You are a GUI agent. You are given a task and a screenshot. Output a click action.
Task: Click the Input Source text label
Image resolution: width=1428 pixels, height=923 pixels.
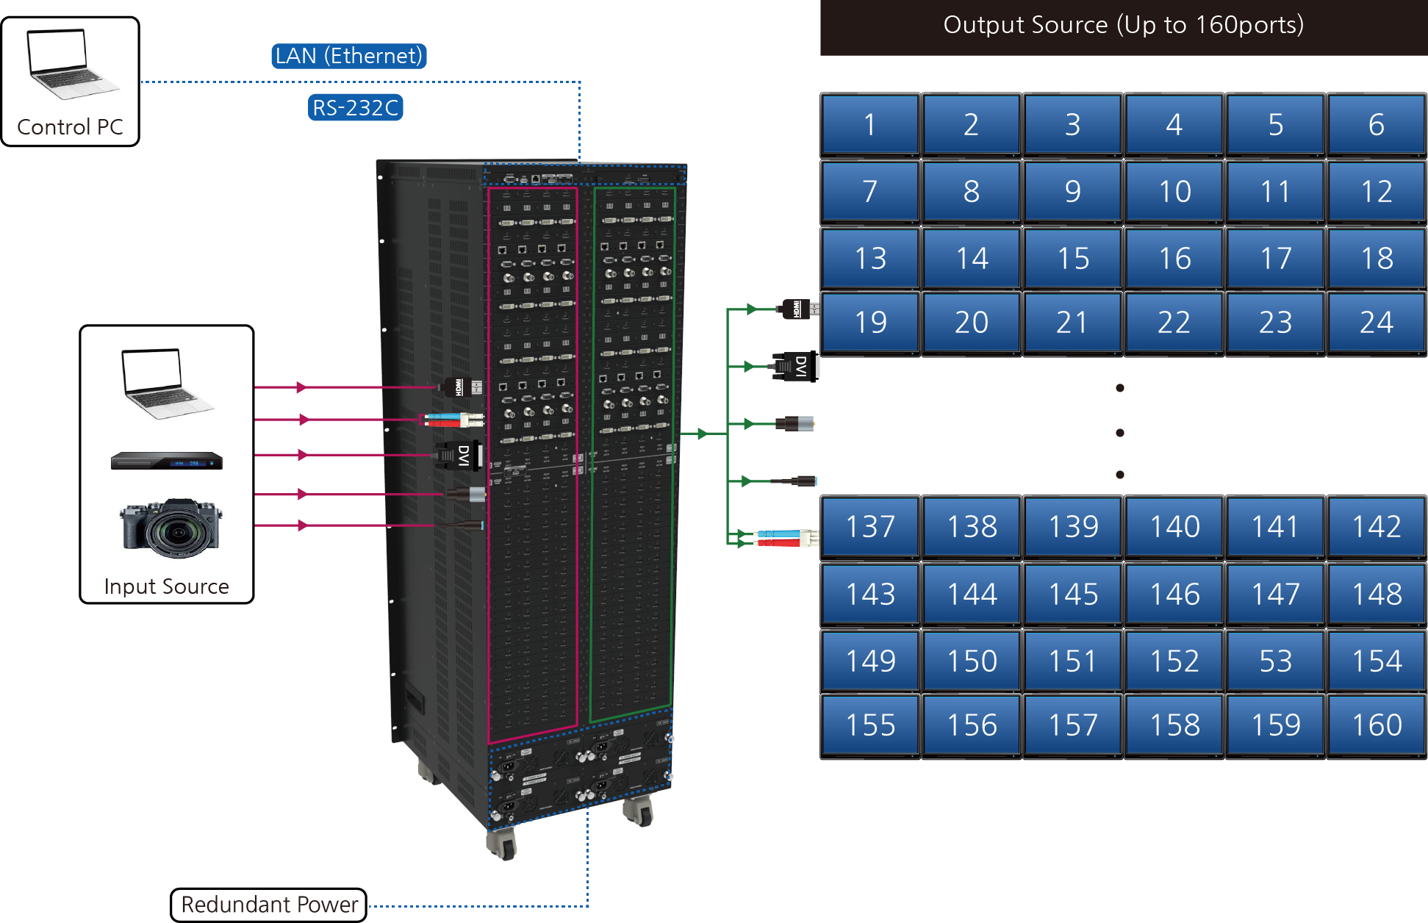167,586
